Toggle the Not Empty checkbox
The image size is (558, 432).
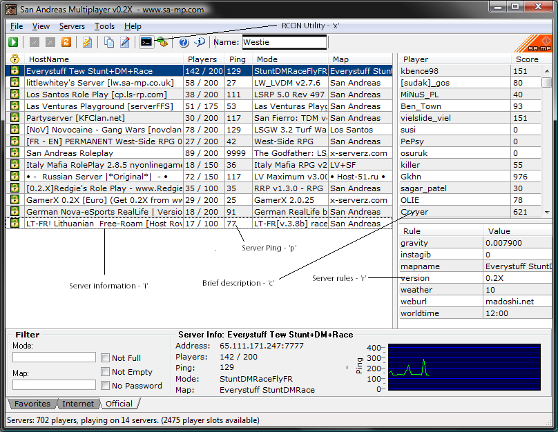click(x=105, y=372)
